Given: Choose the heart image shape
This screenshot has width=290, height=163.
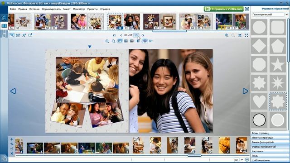Looking at the screenshot, I should point(259,101).
